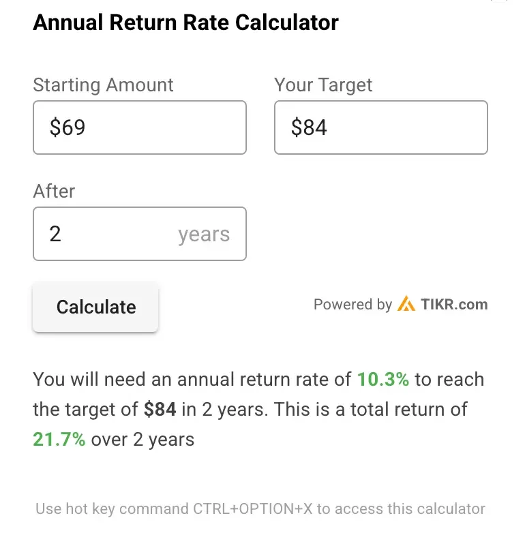Focus the Starting Amount input field

[139, 127]
